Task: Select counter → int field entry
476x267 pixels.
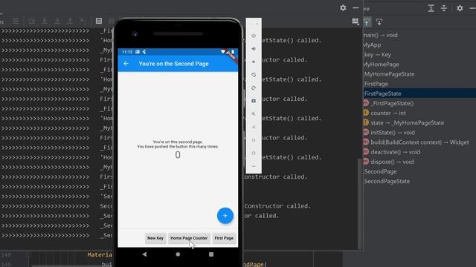Action: [388, 113]
